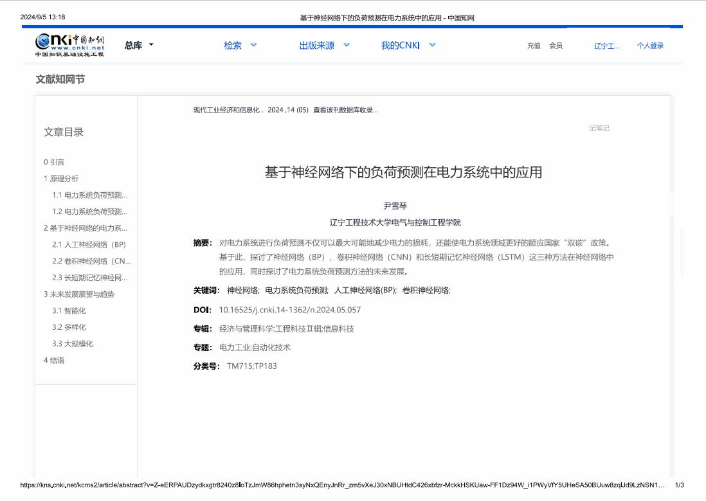Expand the 检索 menu chevron
The width and height of the screenshot is (706, 502).
[253, 45]
